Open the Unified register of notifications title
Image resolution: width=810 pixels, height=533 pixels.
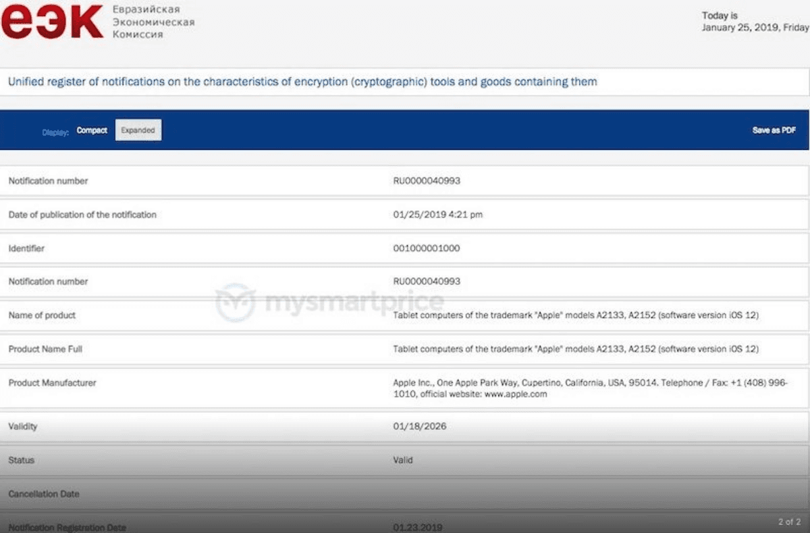pyautogui.click(x=302, y=82)
